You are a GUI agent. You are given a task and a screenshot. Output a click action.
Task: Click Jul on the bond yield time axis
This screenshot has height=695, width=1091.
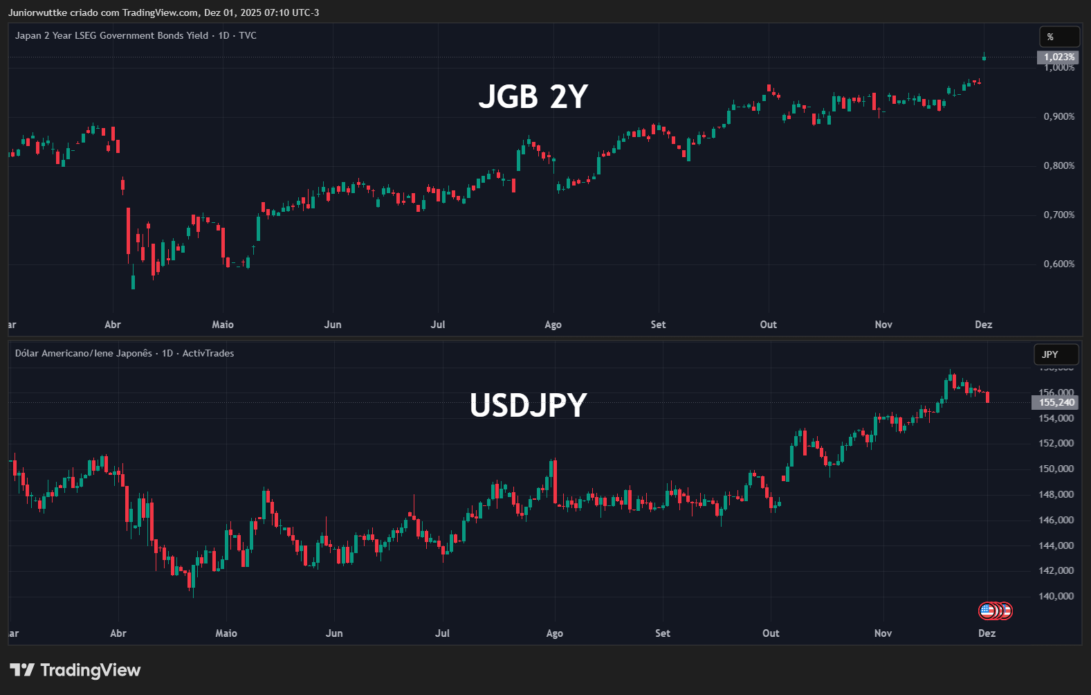[x=438, y=325]
